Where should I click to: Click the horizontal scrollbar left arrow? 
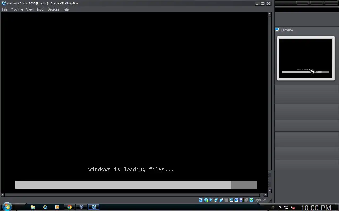(2, 195)
